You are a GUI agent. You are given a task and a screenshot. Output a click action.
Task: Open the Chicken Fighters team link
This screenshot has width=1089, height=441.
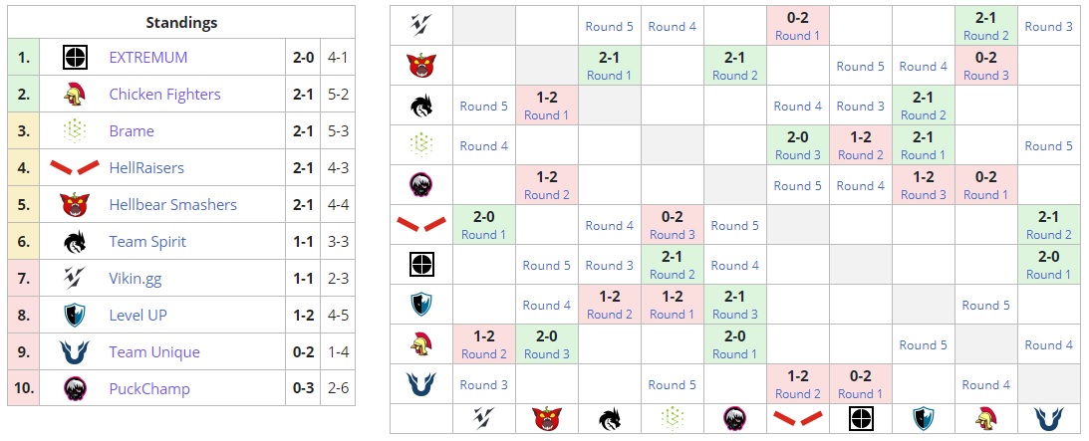(x=164, y=95)
